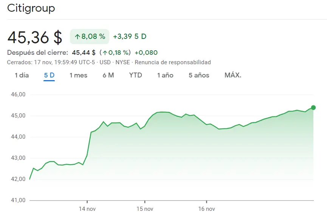Open the "Renuncia de responsabilidad" disclaimer link

(174, 62)
